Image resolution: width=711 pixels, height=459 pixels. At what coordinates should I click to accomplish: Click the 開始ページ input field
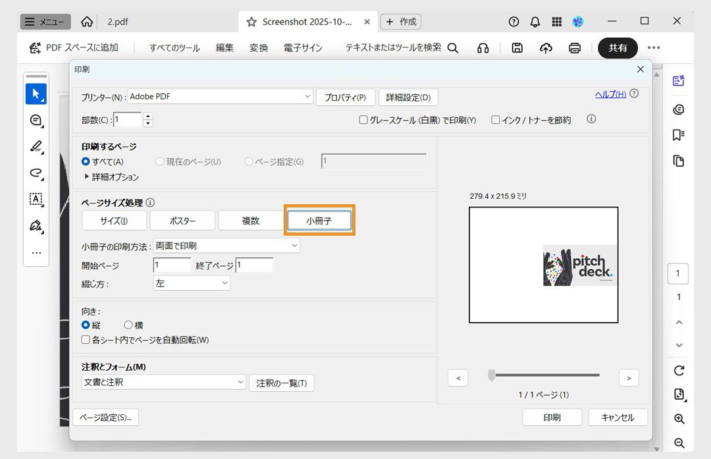click(x=171, y=265)
